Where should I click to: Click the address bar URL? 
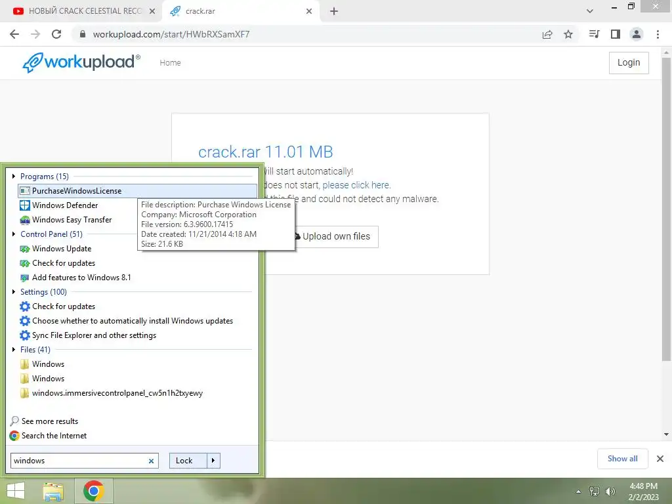coord(171,34)
